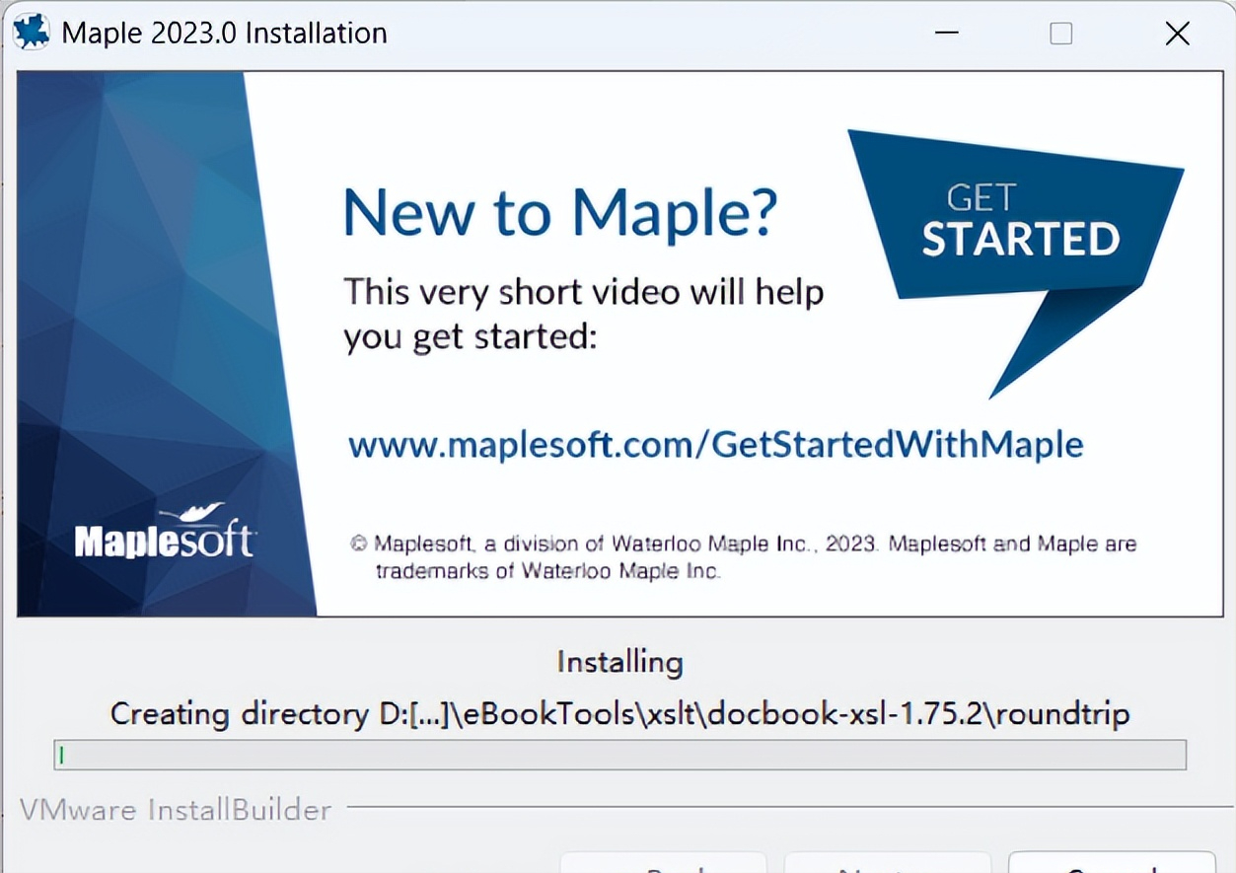Minimize the Maple installation window
This screenshot has height=873, width=1236.
coord(946,34)
